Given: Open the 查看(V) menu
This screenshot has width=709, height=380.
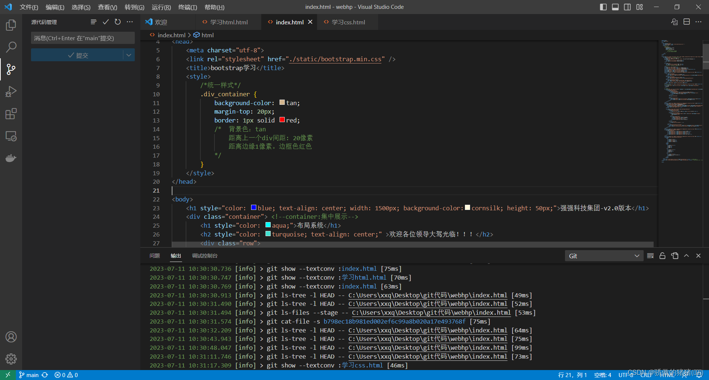Looking at the screenshot, I should coord(107,7).
